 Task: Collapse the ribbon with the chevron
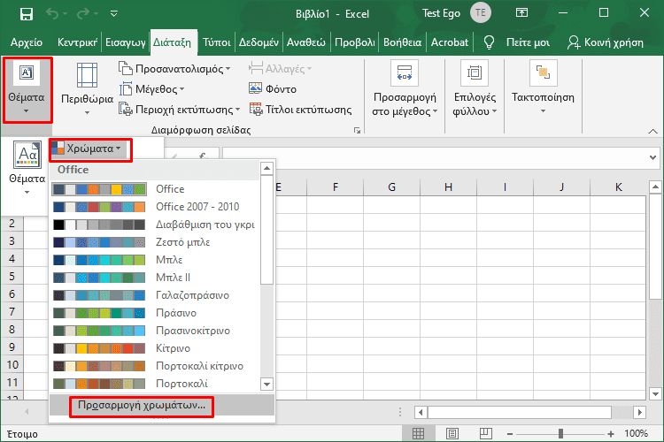pos(652,132)
